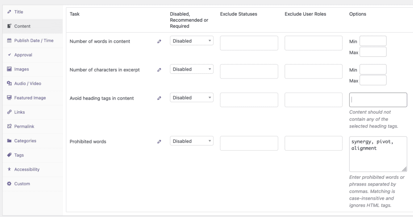Click Max field for Number of characters in excerpt
This screenshot has width=413, height=217.
point(373,81)
